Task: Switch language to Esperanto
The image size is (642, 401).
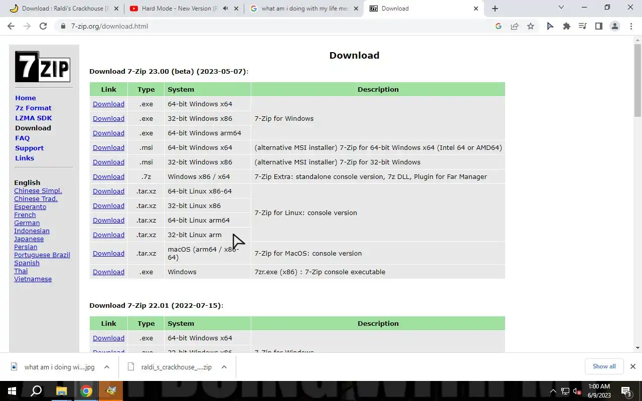Action: 30,207
